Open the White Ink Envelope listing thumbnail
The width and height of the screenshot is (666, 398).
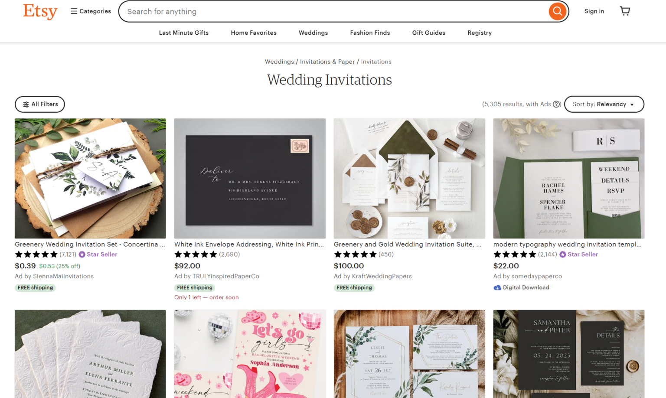point(249,178)
